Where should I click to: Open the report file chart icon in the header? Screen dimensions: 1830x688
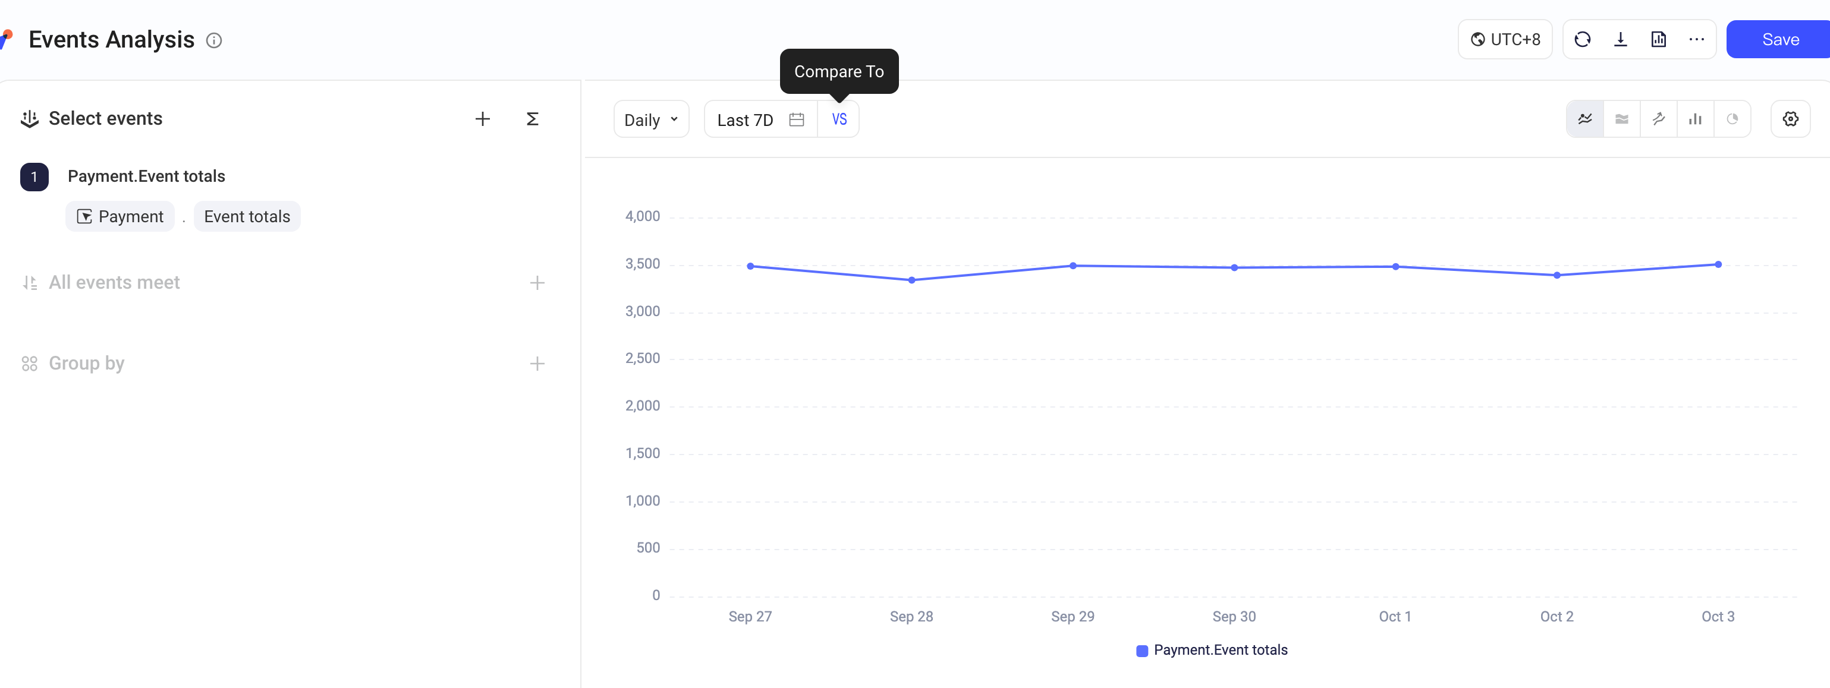tap(1658, 40)
